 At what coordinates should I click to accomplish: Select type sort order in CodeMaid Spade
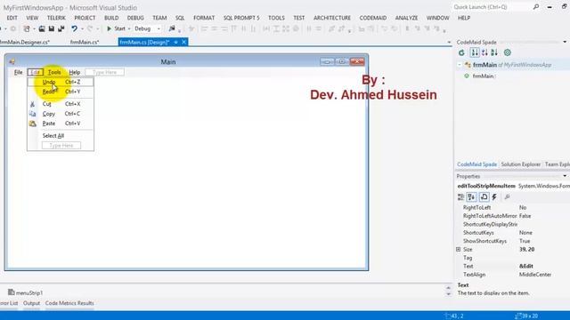(484, 52)
